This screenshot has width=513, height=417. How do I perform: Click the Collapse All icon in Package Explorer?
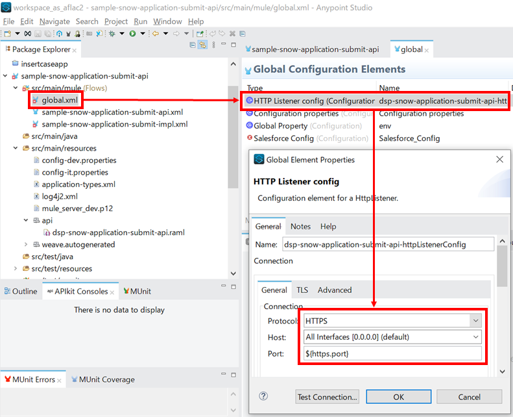193,45
